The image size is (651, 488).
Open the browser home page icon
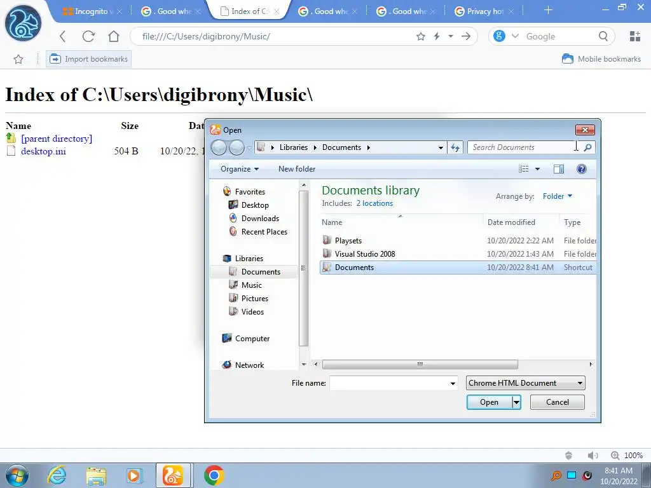114,36
